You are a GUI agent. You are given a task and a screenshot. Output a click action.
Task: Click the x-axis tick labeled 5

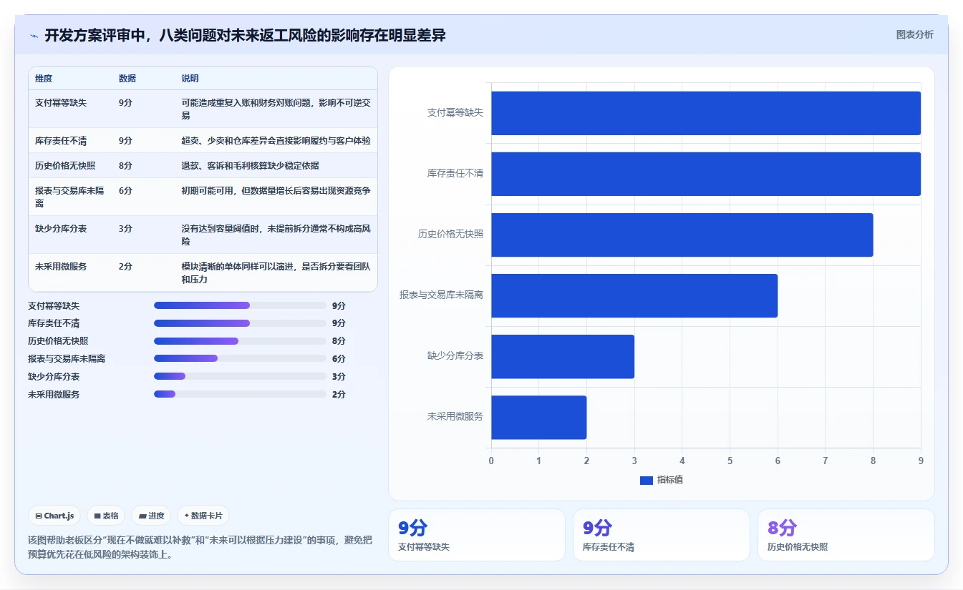[x=730, y=461]
